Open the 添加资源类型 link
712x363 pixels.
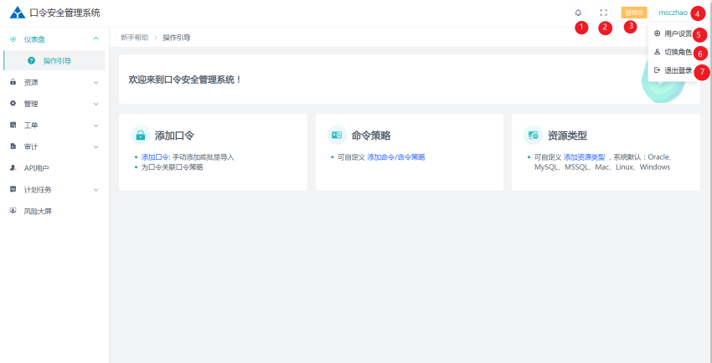[584, 157]
